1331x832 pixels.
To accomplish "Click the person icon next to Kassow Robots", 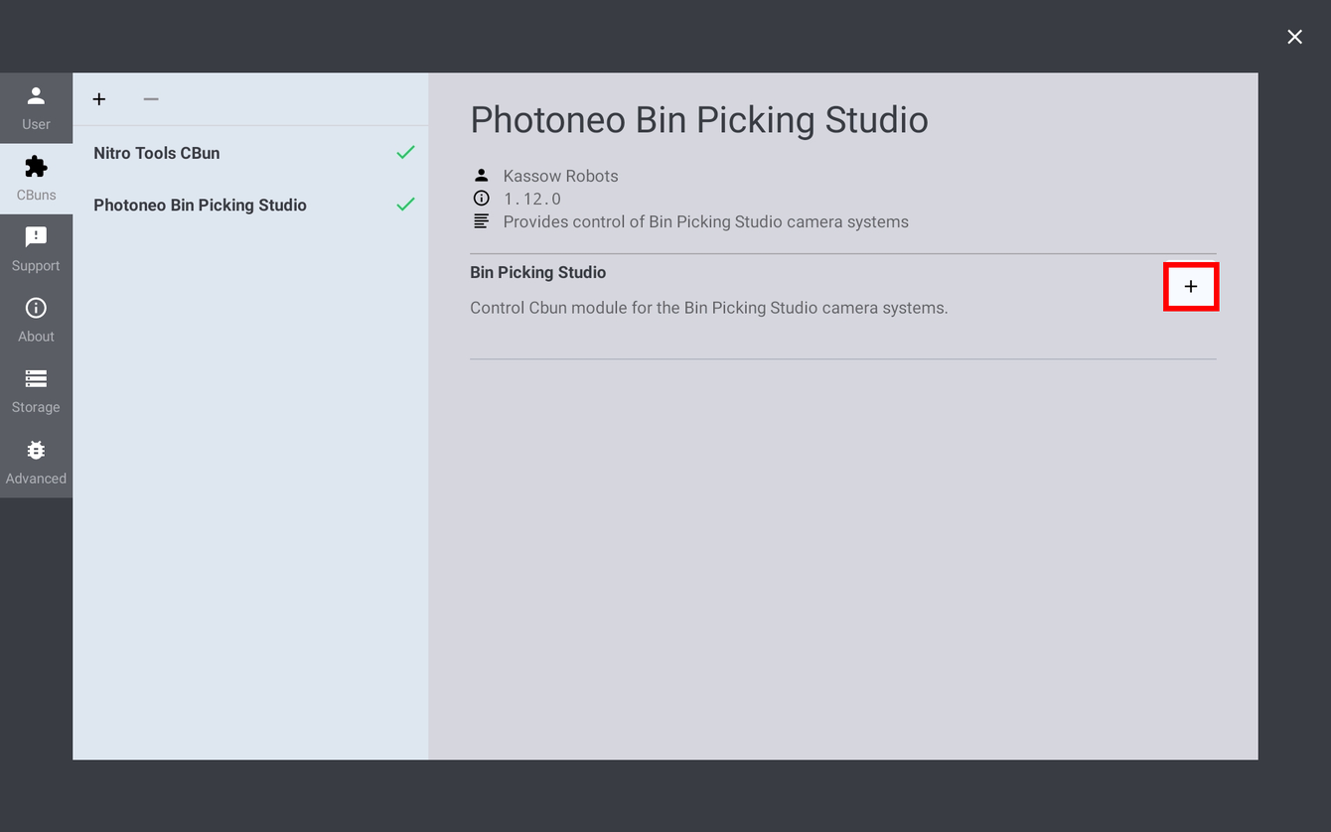I will pos(481,176).
